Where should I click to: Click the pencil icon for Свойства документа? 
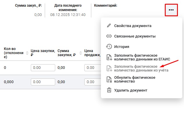coord(109,26)
